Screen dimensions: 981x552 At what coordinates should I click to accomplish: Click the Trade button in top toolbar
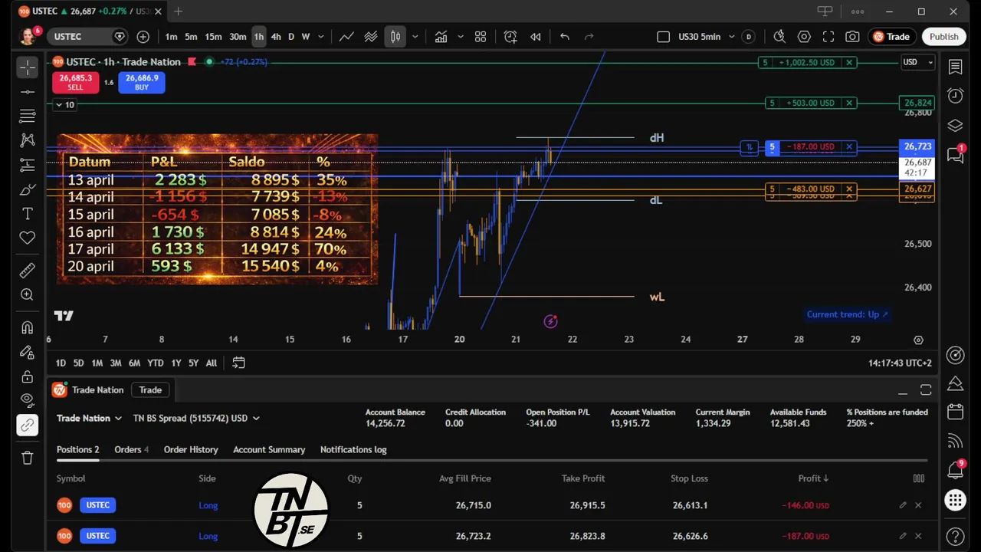pos(891,37)
